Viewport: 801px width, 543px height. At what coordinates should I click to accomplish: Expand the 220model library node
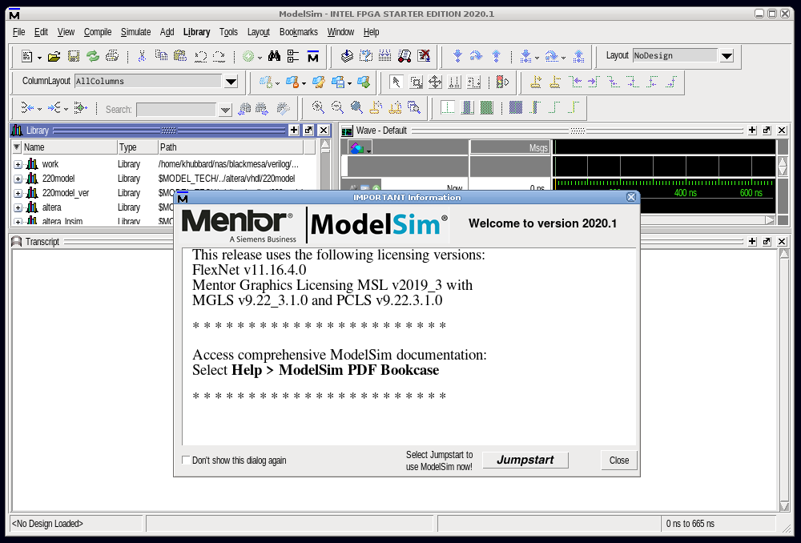18,179
